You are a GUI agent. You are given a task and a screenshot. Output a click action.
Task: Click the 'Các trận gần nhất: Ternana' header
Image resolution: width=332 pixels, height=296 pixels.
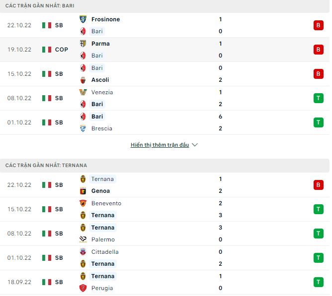(x=47, y=165)
